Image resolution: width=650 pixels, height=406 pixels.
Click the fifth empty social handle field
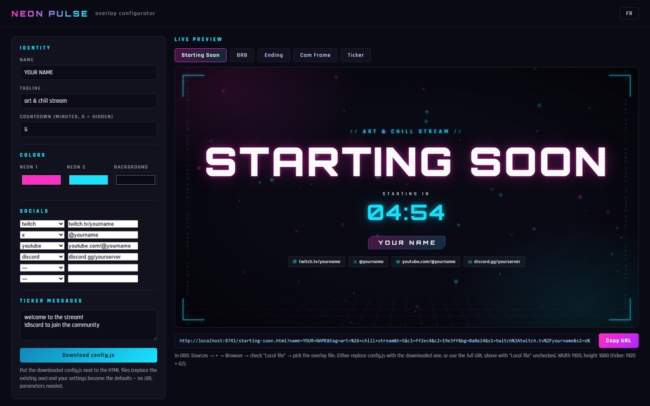(x=103, y=268)
